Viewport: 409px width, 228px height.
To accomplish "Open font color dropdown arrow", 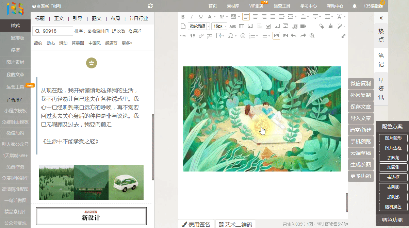I will coord(214,17).
